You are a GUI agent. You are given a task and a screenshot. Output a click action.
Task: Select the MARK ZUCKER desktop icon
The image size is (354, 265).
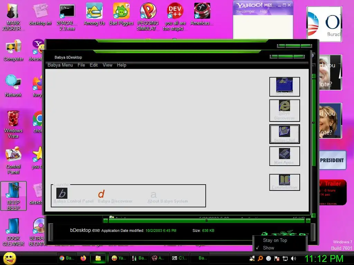click(x=13, y=17)
